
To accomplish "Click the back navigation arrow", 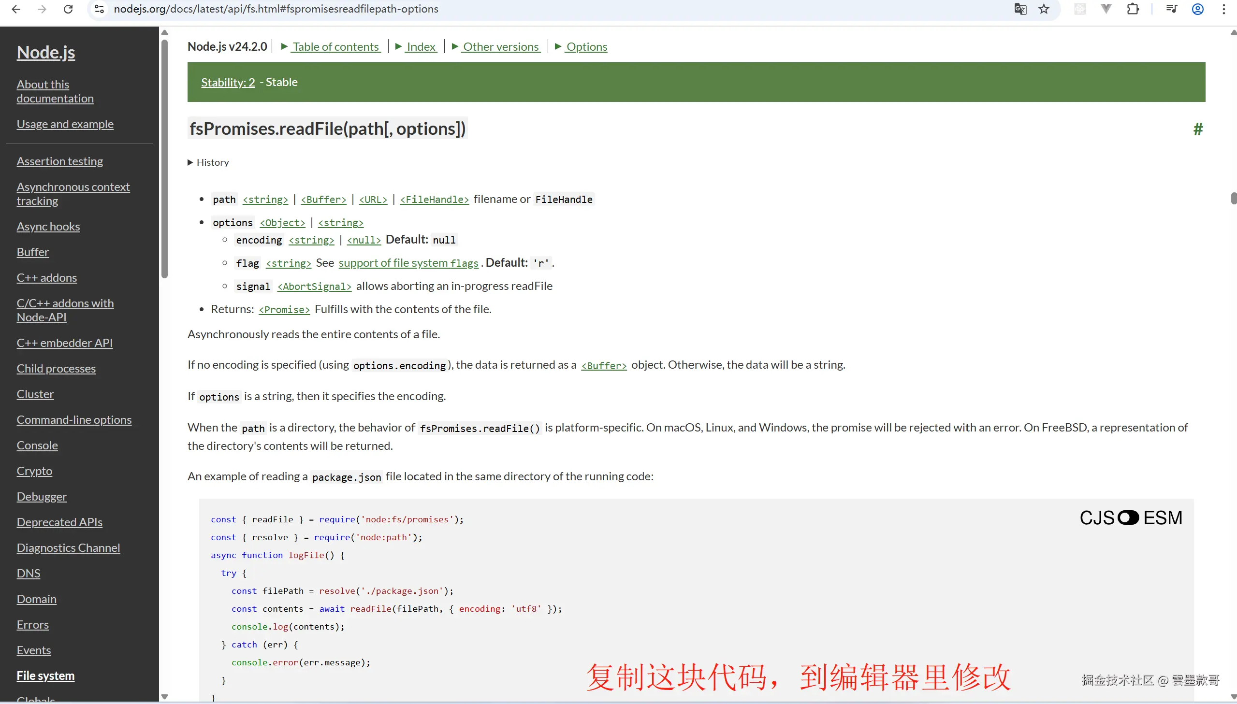I will 16,9.
